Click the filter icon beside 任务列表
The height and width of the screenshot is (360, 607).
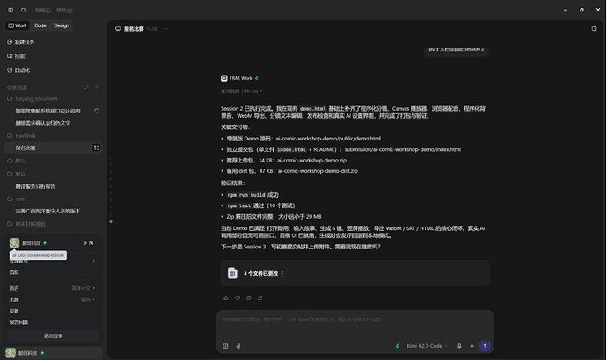(x=97, y=88)
